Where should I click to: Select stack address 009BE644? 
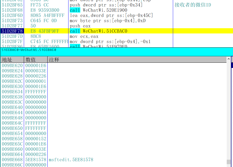pyautogui.click(x=12, y=113)
